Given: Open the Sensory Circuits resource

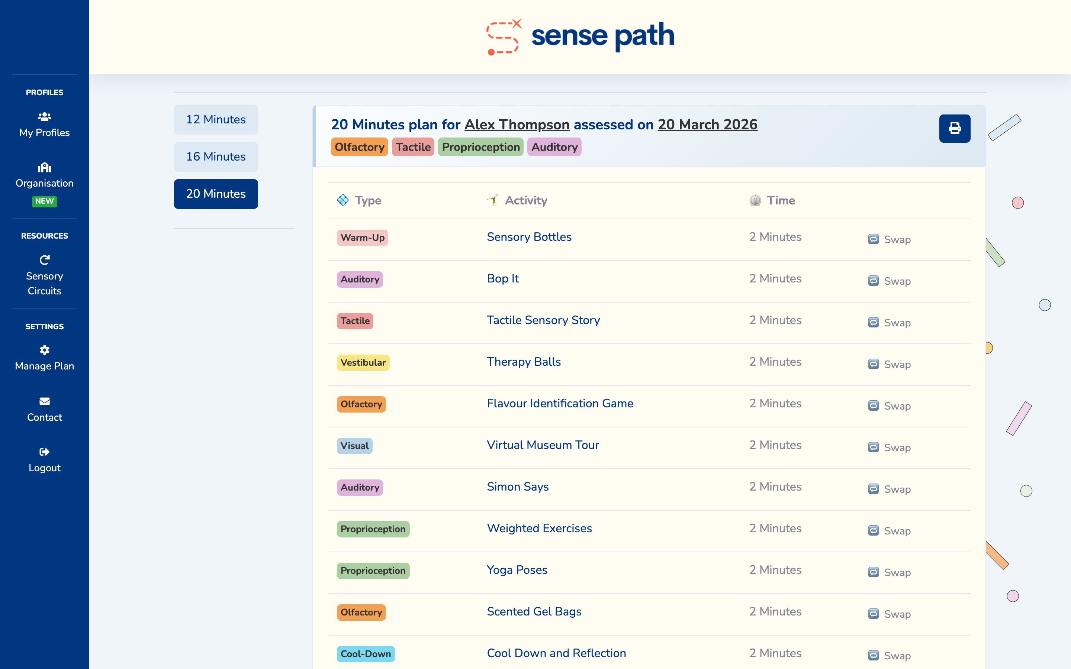Looking at the screenshot, I should [44, 274].
